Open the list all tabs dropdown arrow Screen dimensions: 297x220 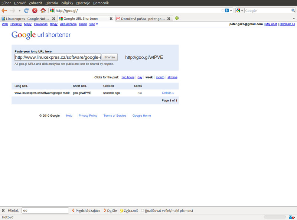(x=294, y=19)
